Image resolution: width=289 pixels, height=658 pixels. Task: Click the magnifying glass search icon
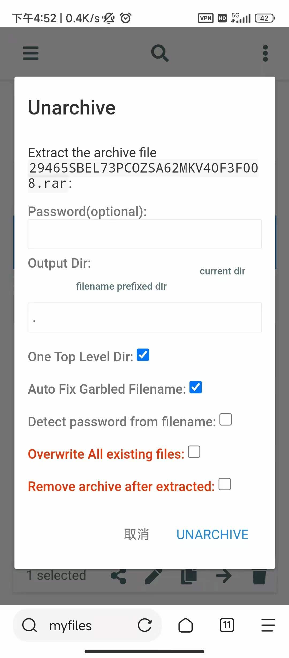coord(160,53)
